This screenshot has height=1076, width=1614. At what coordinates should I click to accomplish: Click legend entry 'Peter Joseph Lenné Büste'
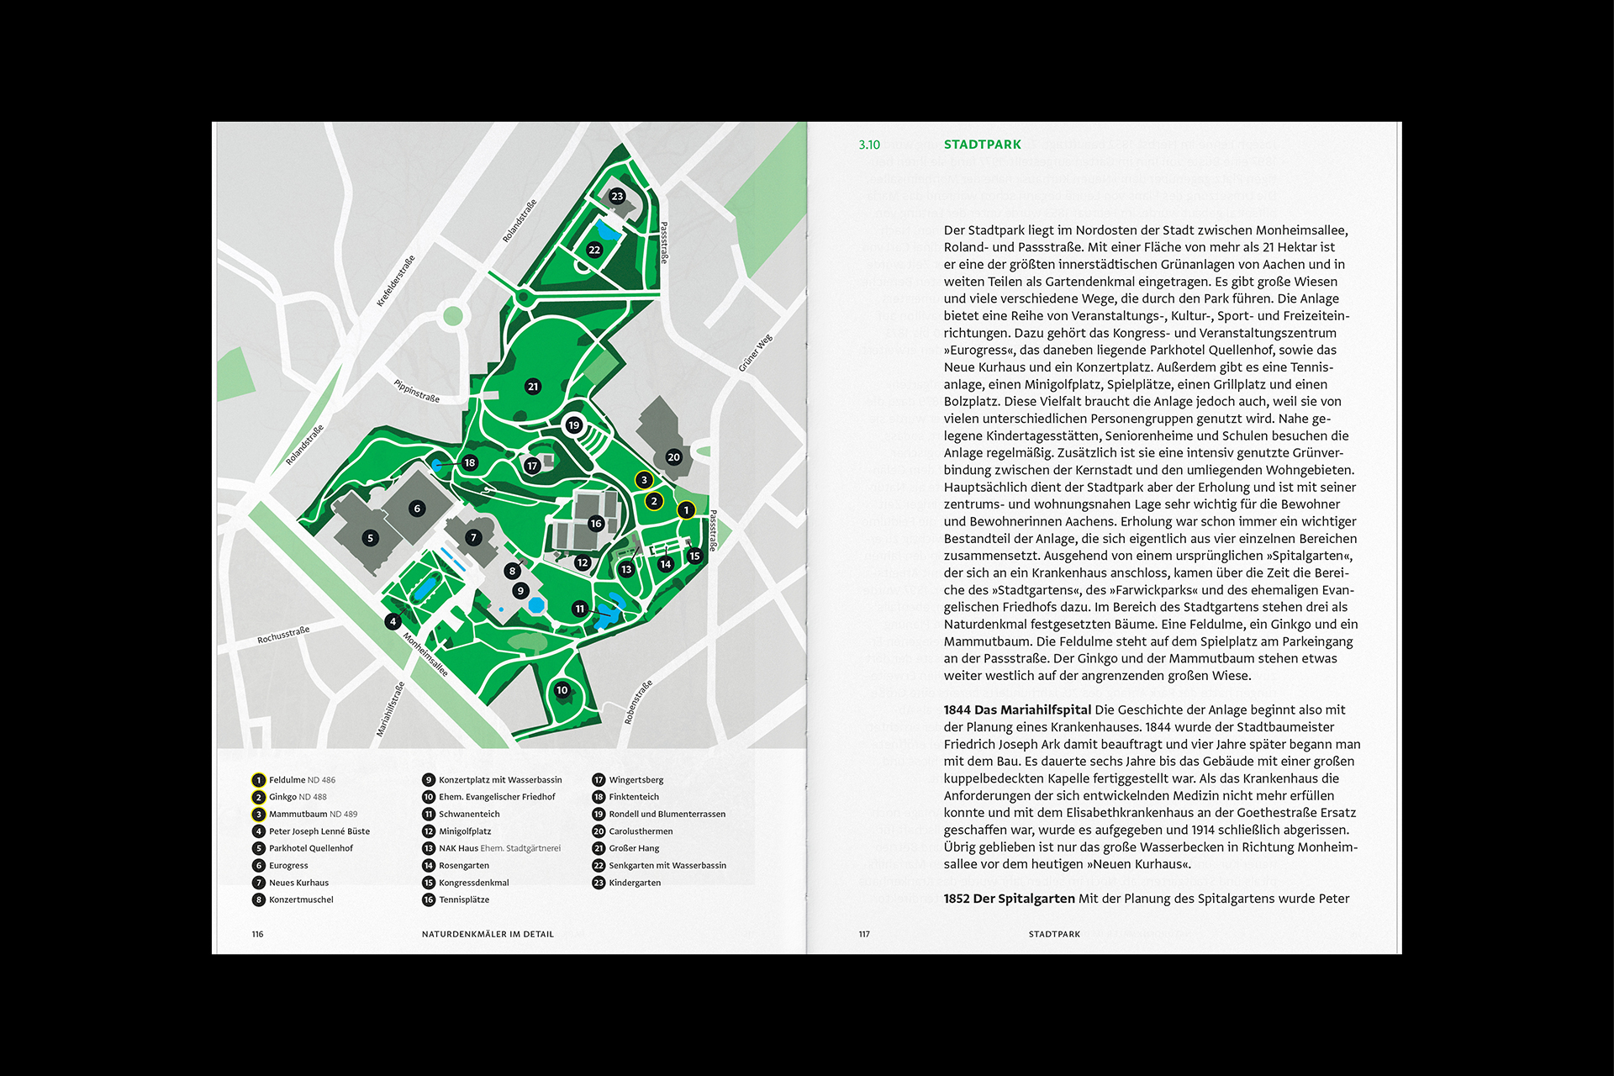click(311, 831)
